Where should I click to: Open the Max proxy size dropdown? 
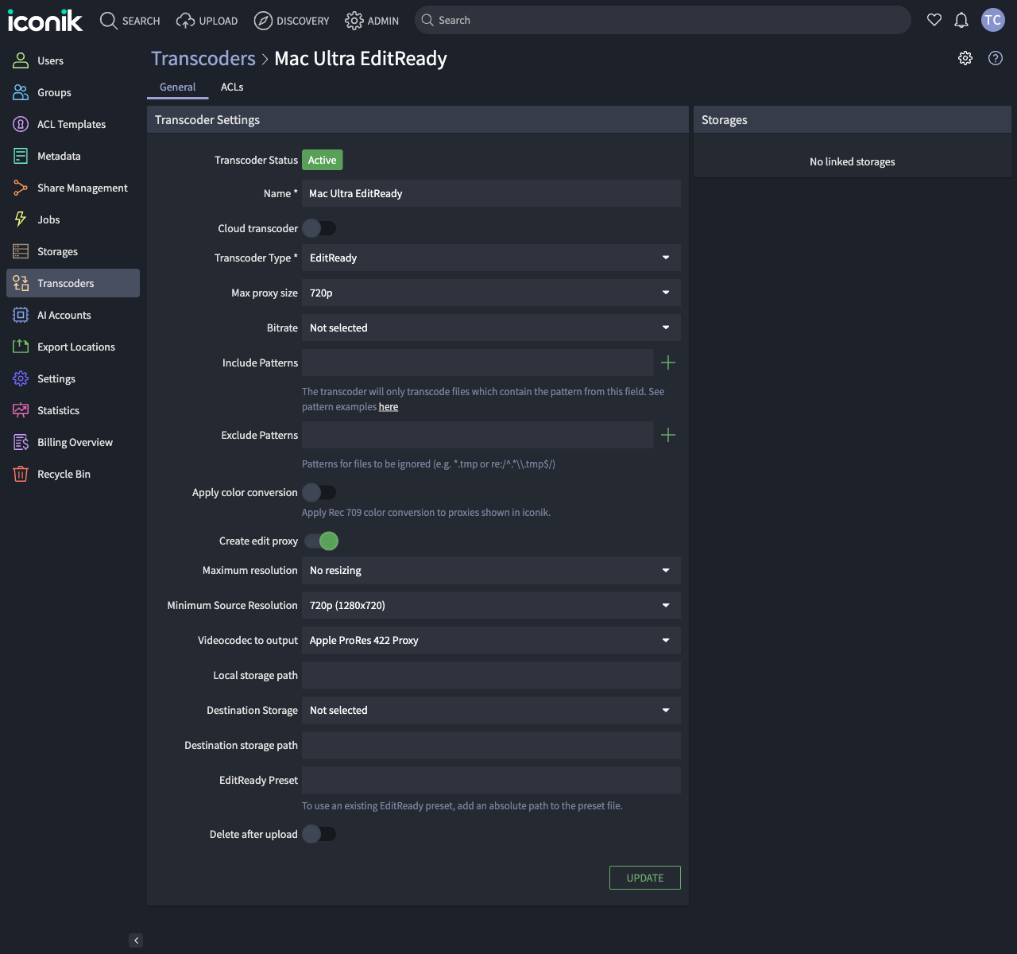tap(491, 293)
